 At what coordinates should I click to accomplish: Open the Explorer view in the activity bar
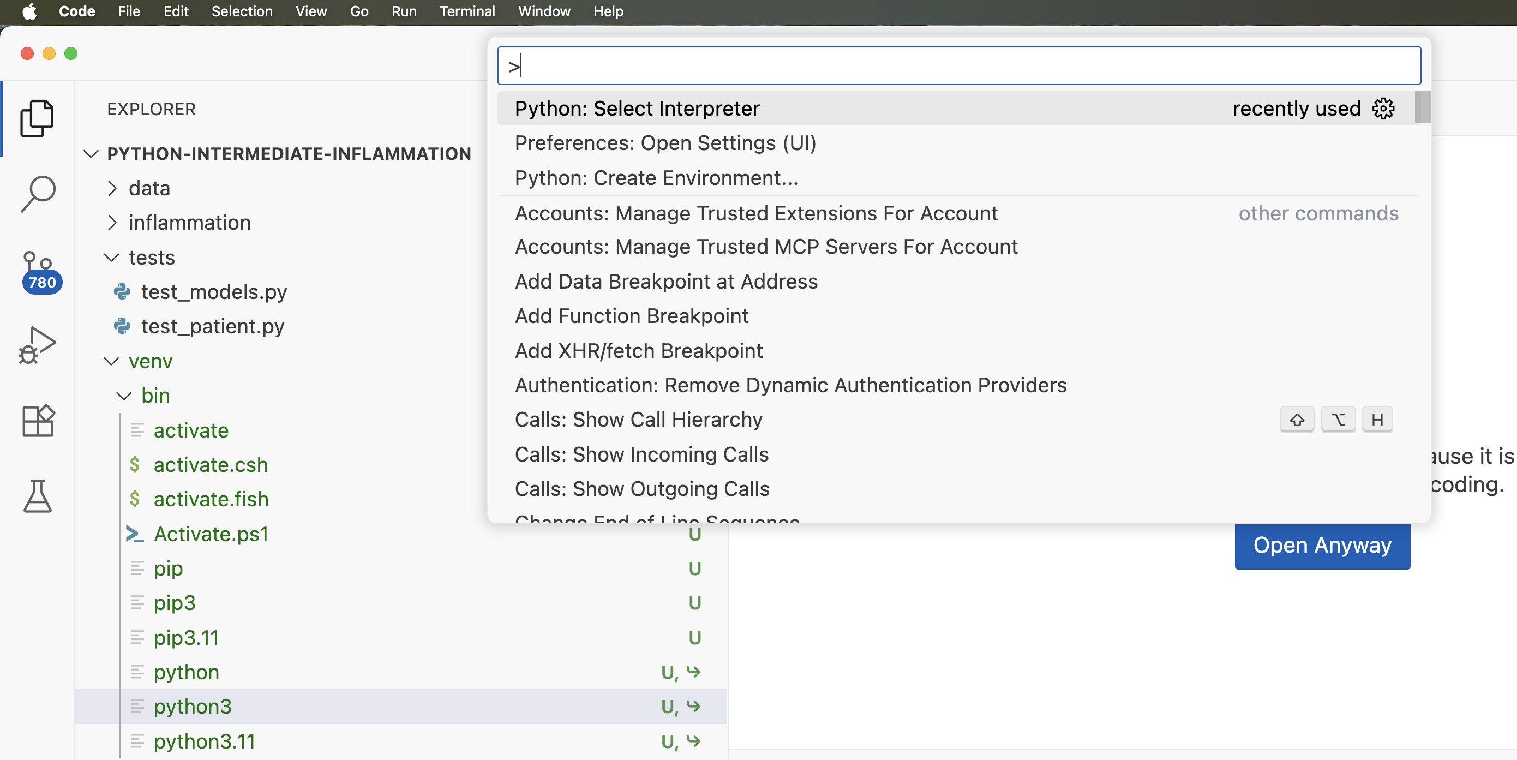37,119
